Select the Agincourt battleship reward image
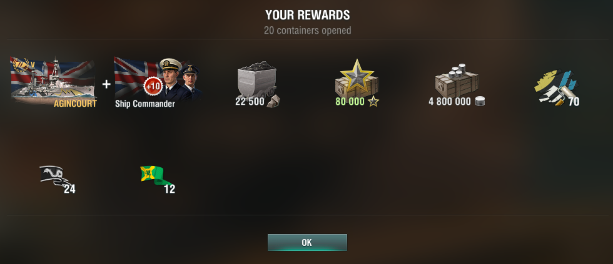Image resolution: width=613 pixels, height=264 pixels. [53, 81]
